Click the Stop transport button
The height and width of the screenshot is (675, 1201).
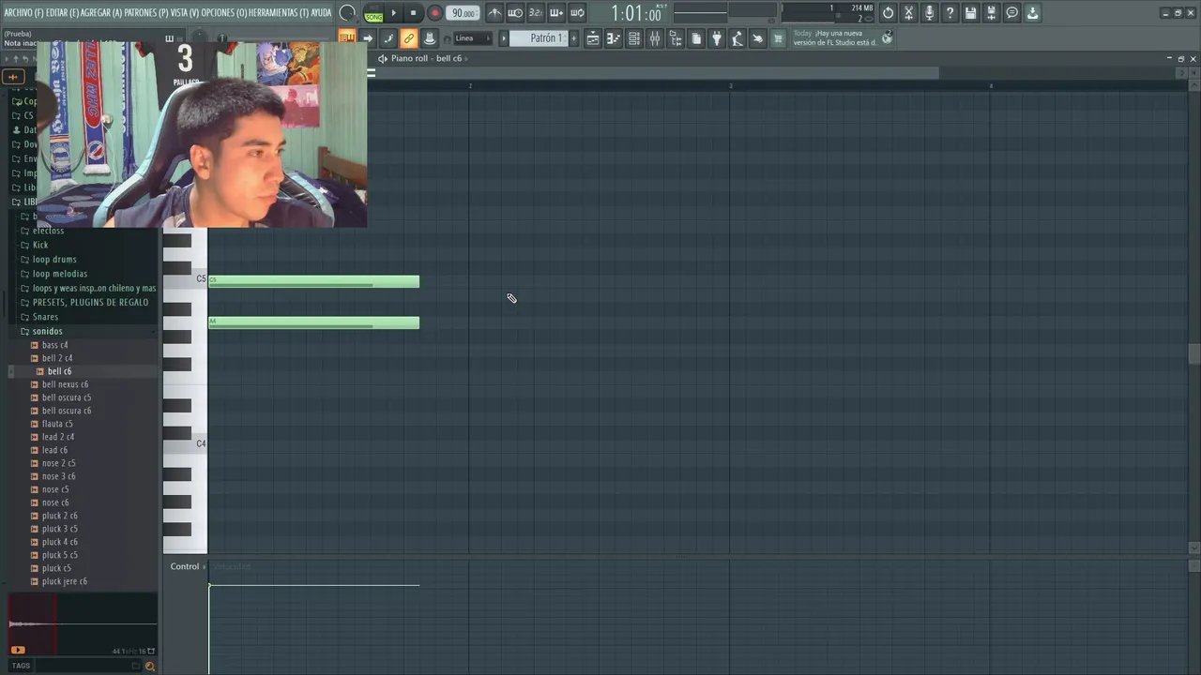pos(413,13)
